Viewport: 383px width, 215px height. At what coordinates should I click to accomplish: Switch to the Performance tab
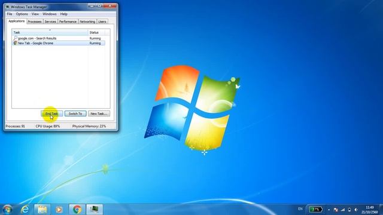(x=68, y=21)
